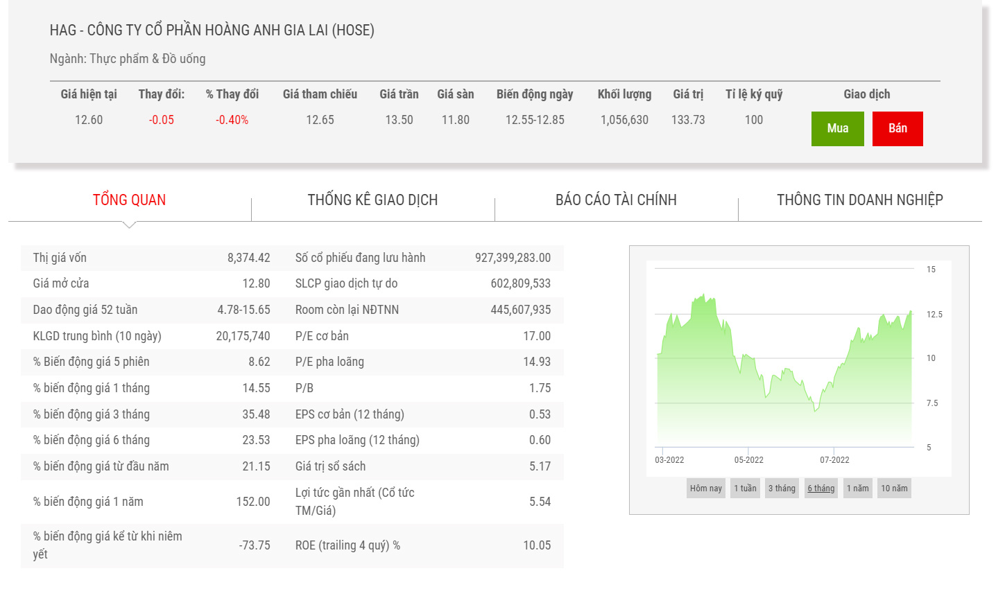
Task: Select the 1 tuần chart range
Action: 746,489
